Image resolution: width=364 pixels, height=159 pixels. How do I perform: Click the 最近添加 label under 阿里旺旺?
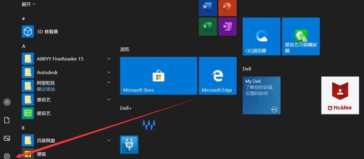[x=46, y=89]
